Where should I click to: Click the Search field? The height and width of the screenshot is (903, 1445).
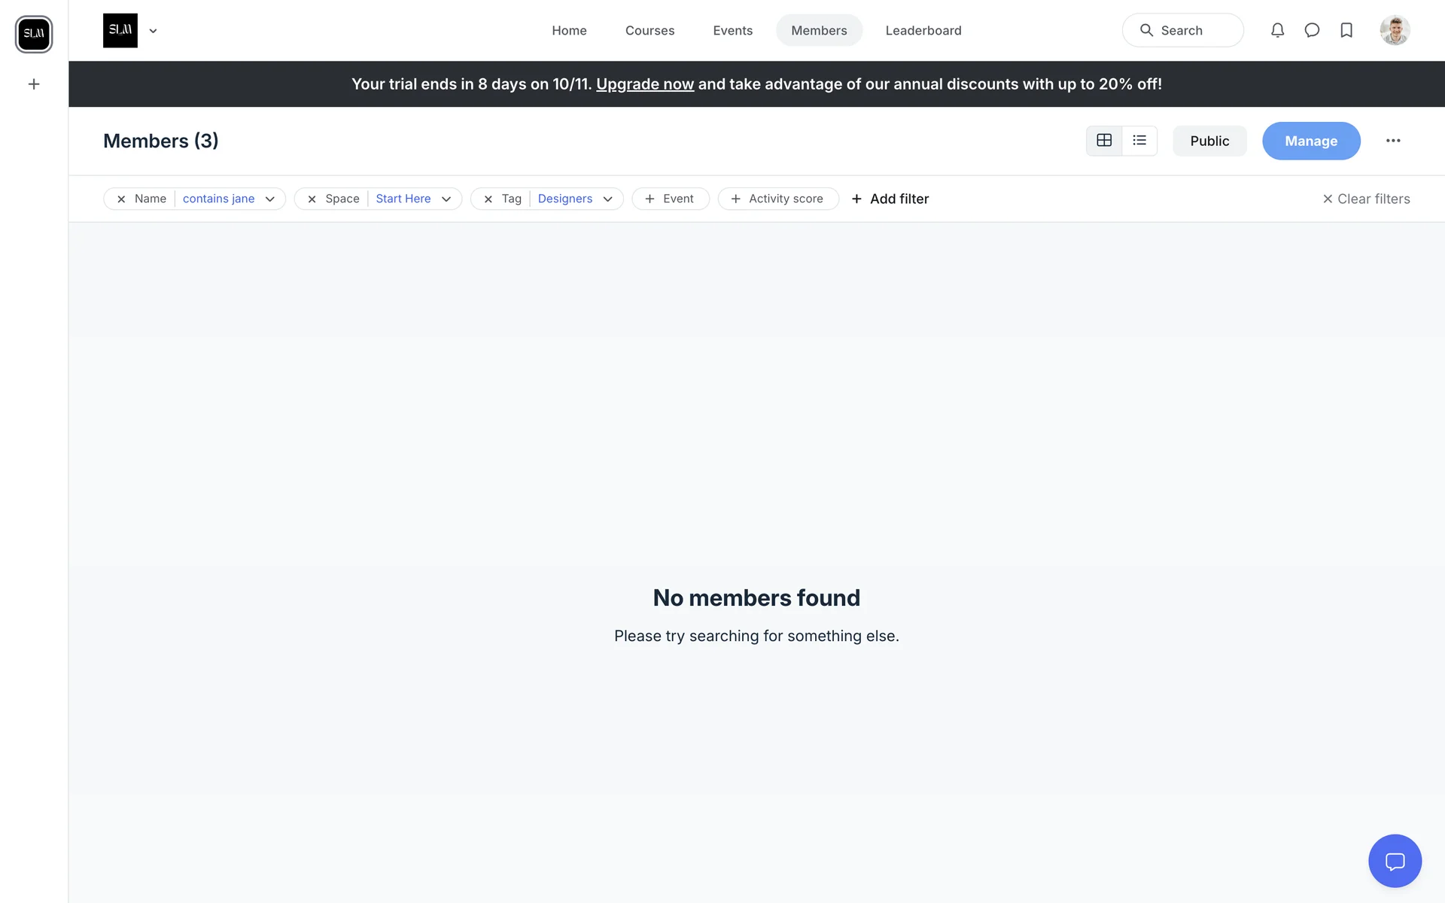tap(1182, 30)
